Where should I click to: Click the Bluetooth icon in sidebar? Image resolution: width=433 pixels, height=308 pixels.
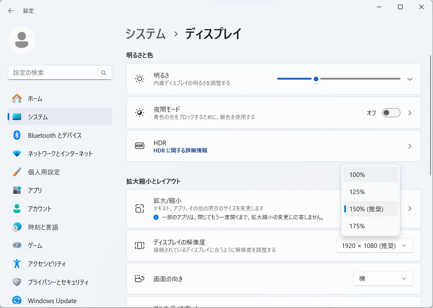(x=17, y=135)
